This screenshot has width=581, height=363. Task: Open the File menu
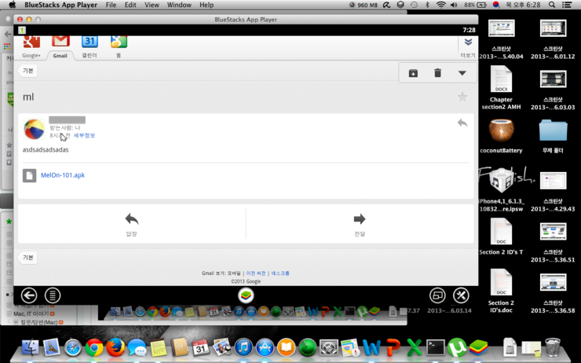(111, 5)
